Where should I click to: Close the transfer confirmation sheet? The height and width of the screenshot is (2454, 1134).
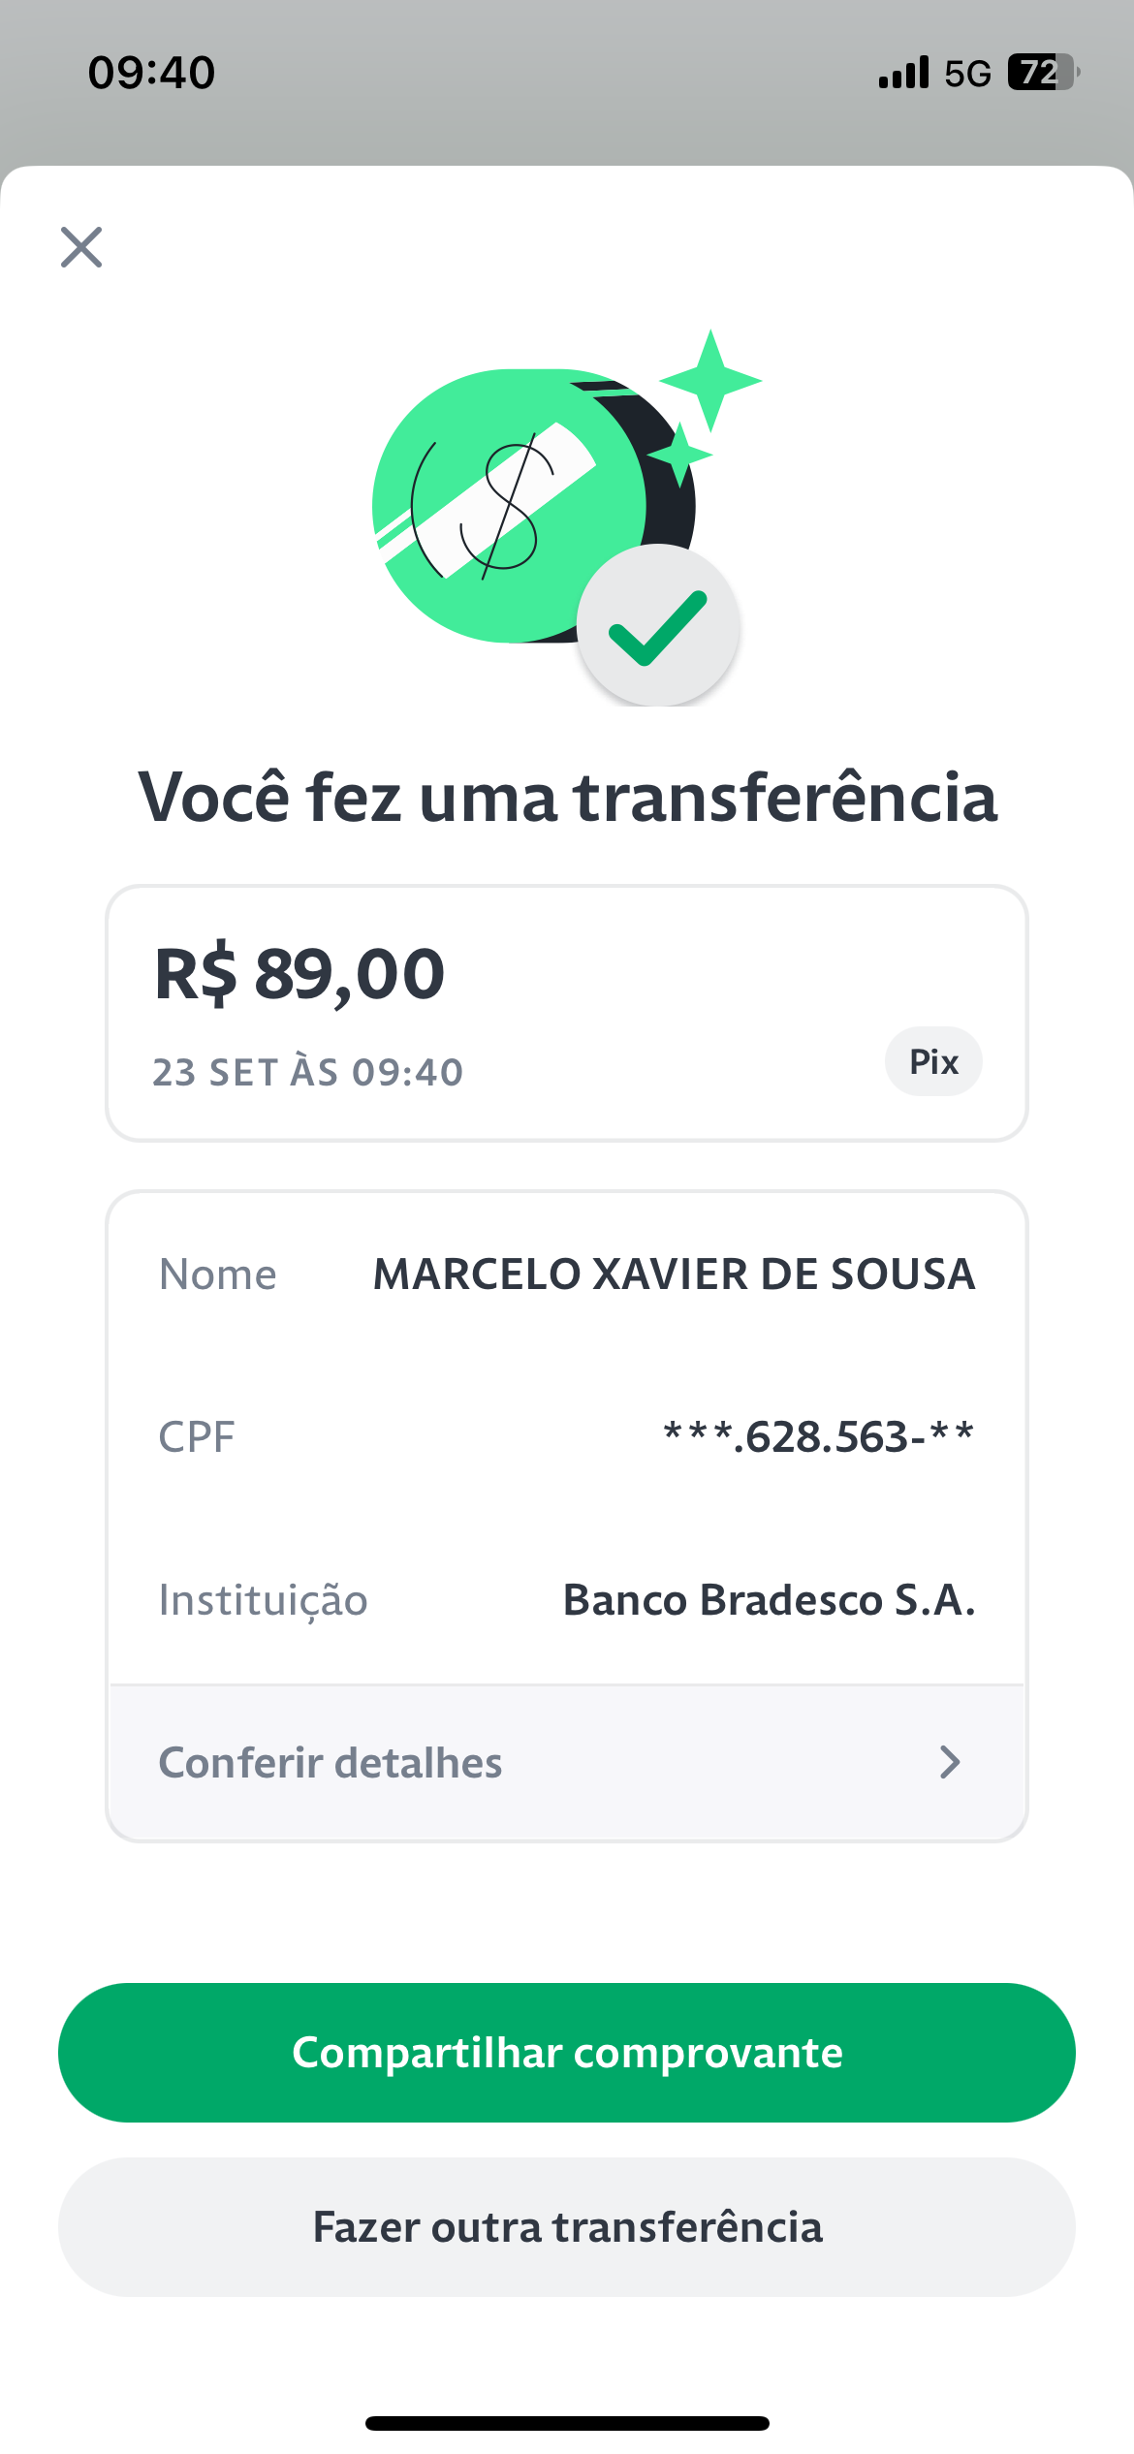(x=81, y=247)
